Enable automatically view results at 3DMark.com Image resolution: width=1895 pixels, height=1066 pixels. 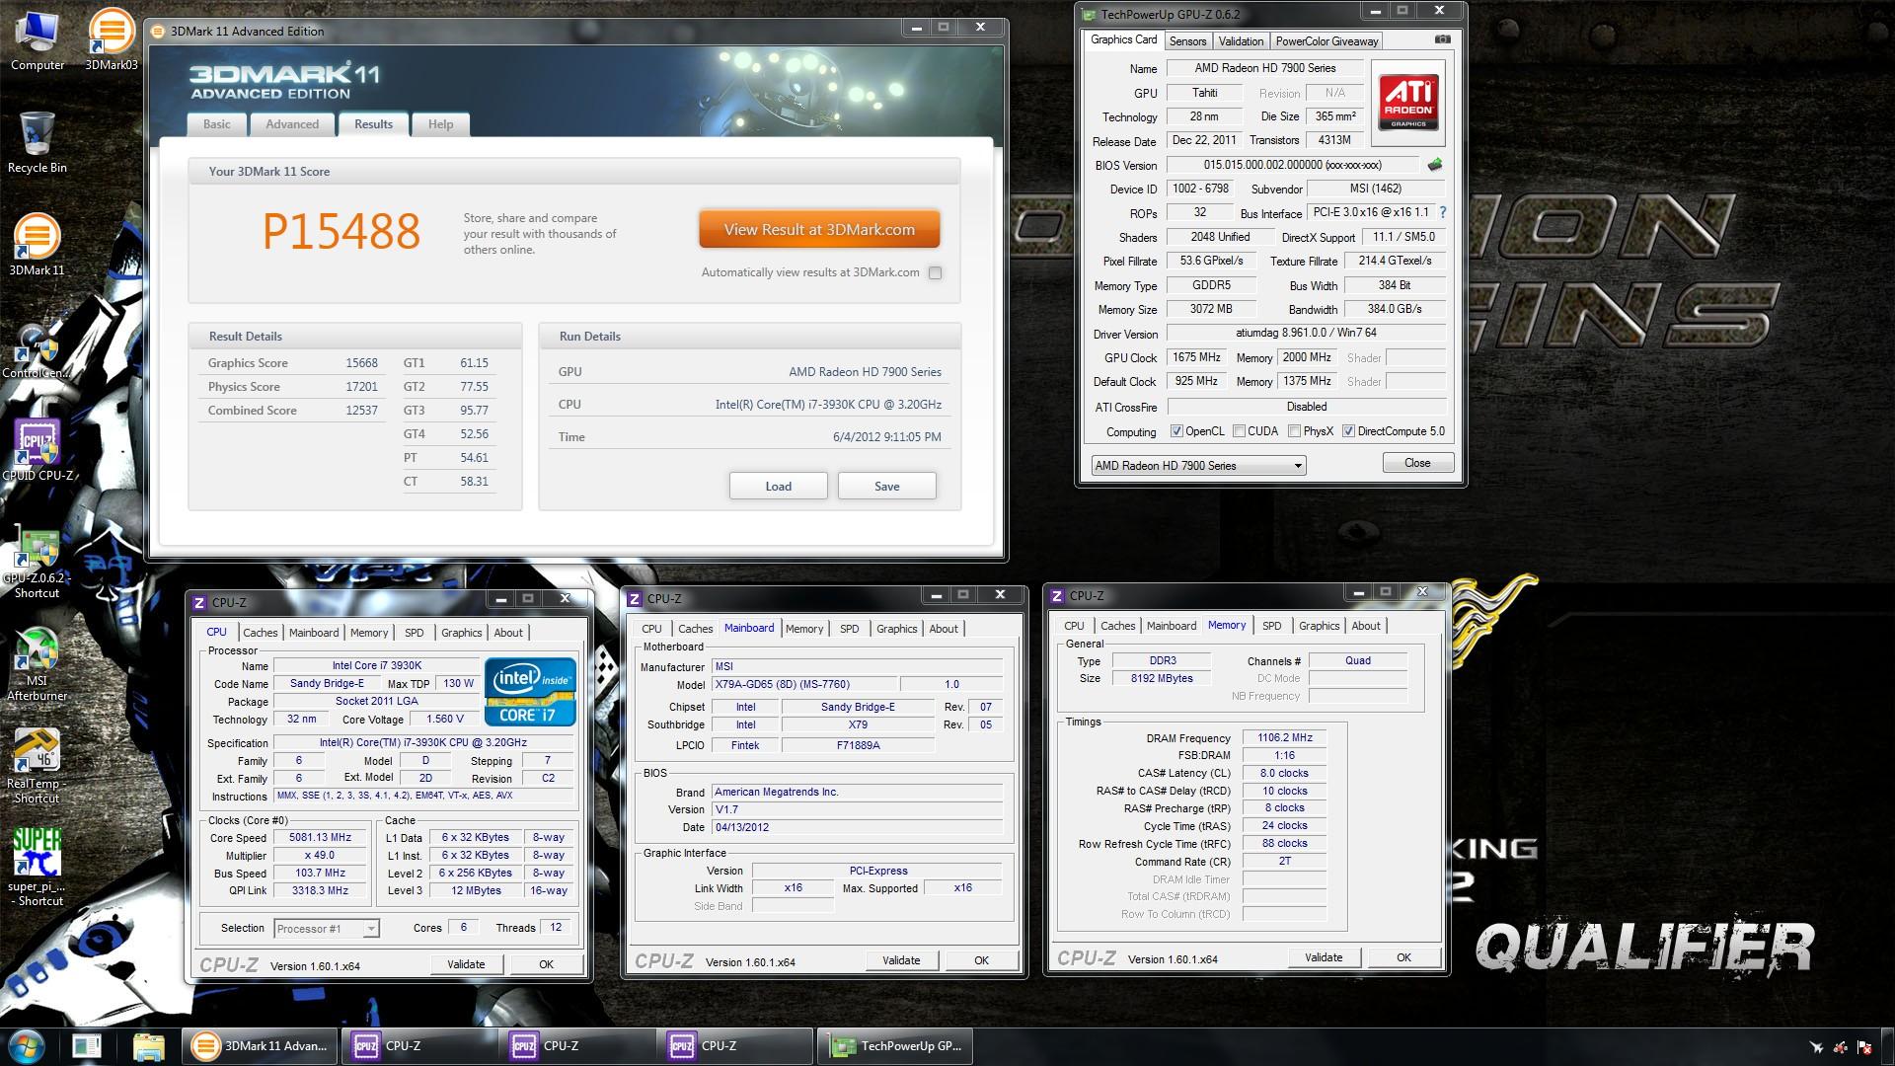pyautogui.click(x=935, y=273)
